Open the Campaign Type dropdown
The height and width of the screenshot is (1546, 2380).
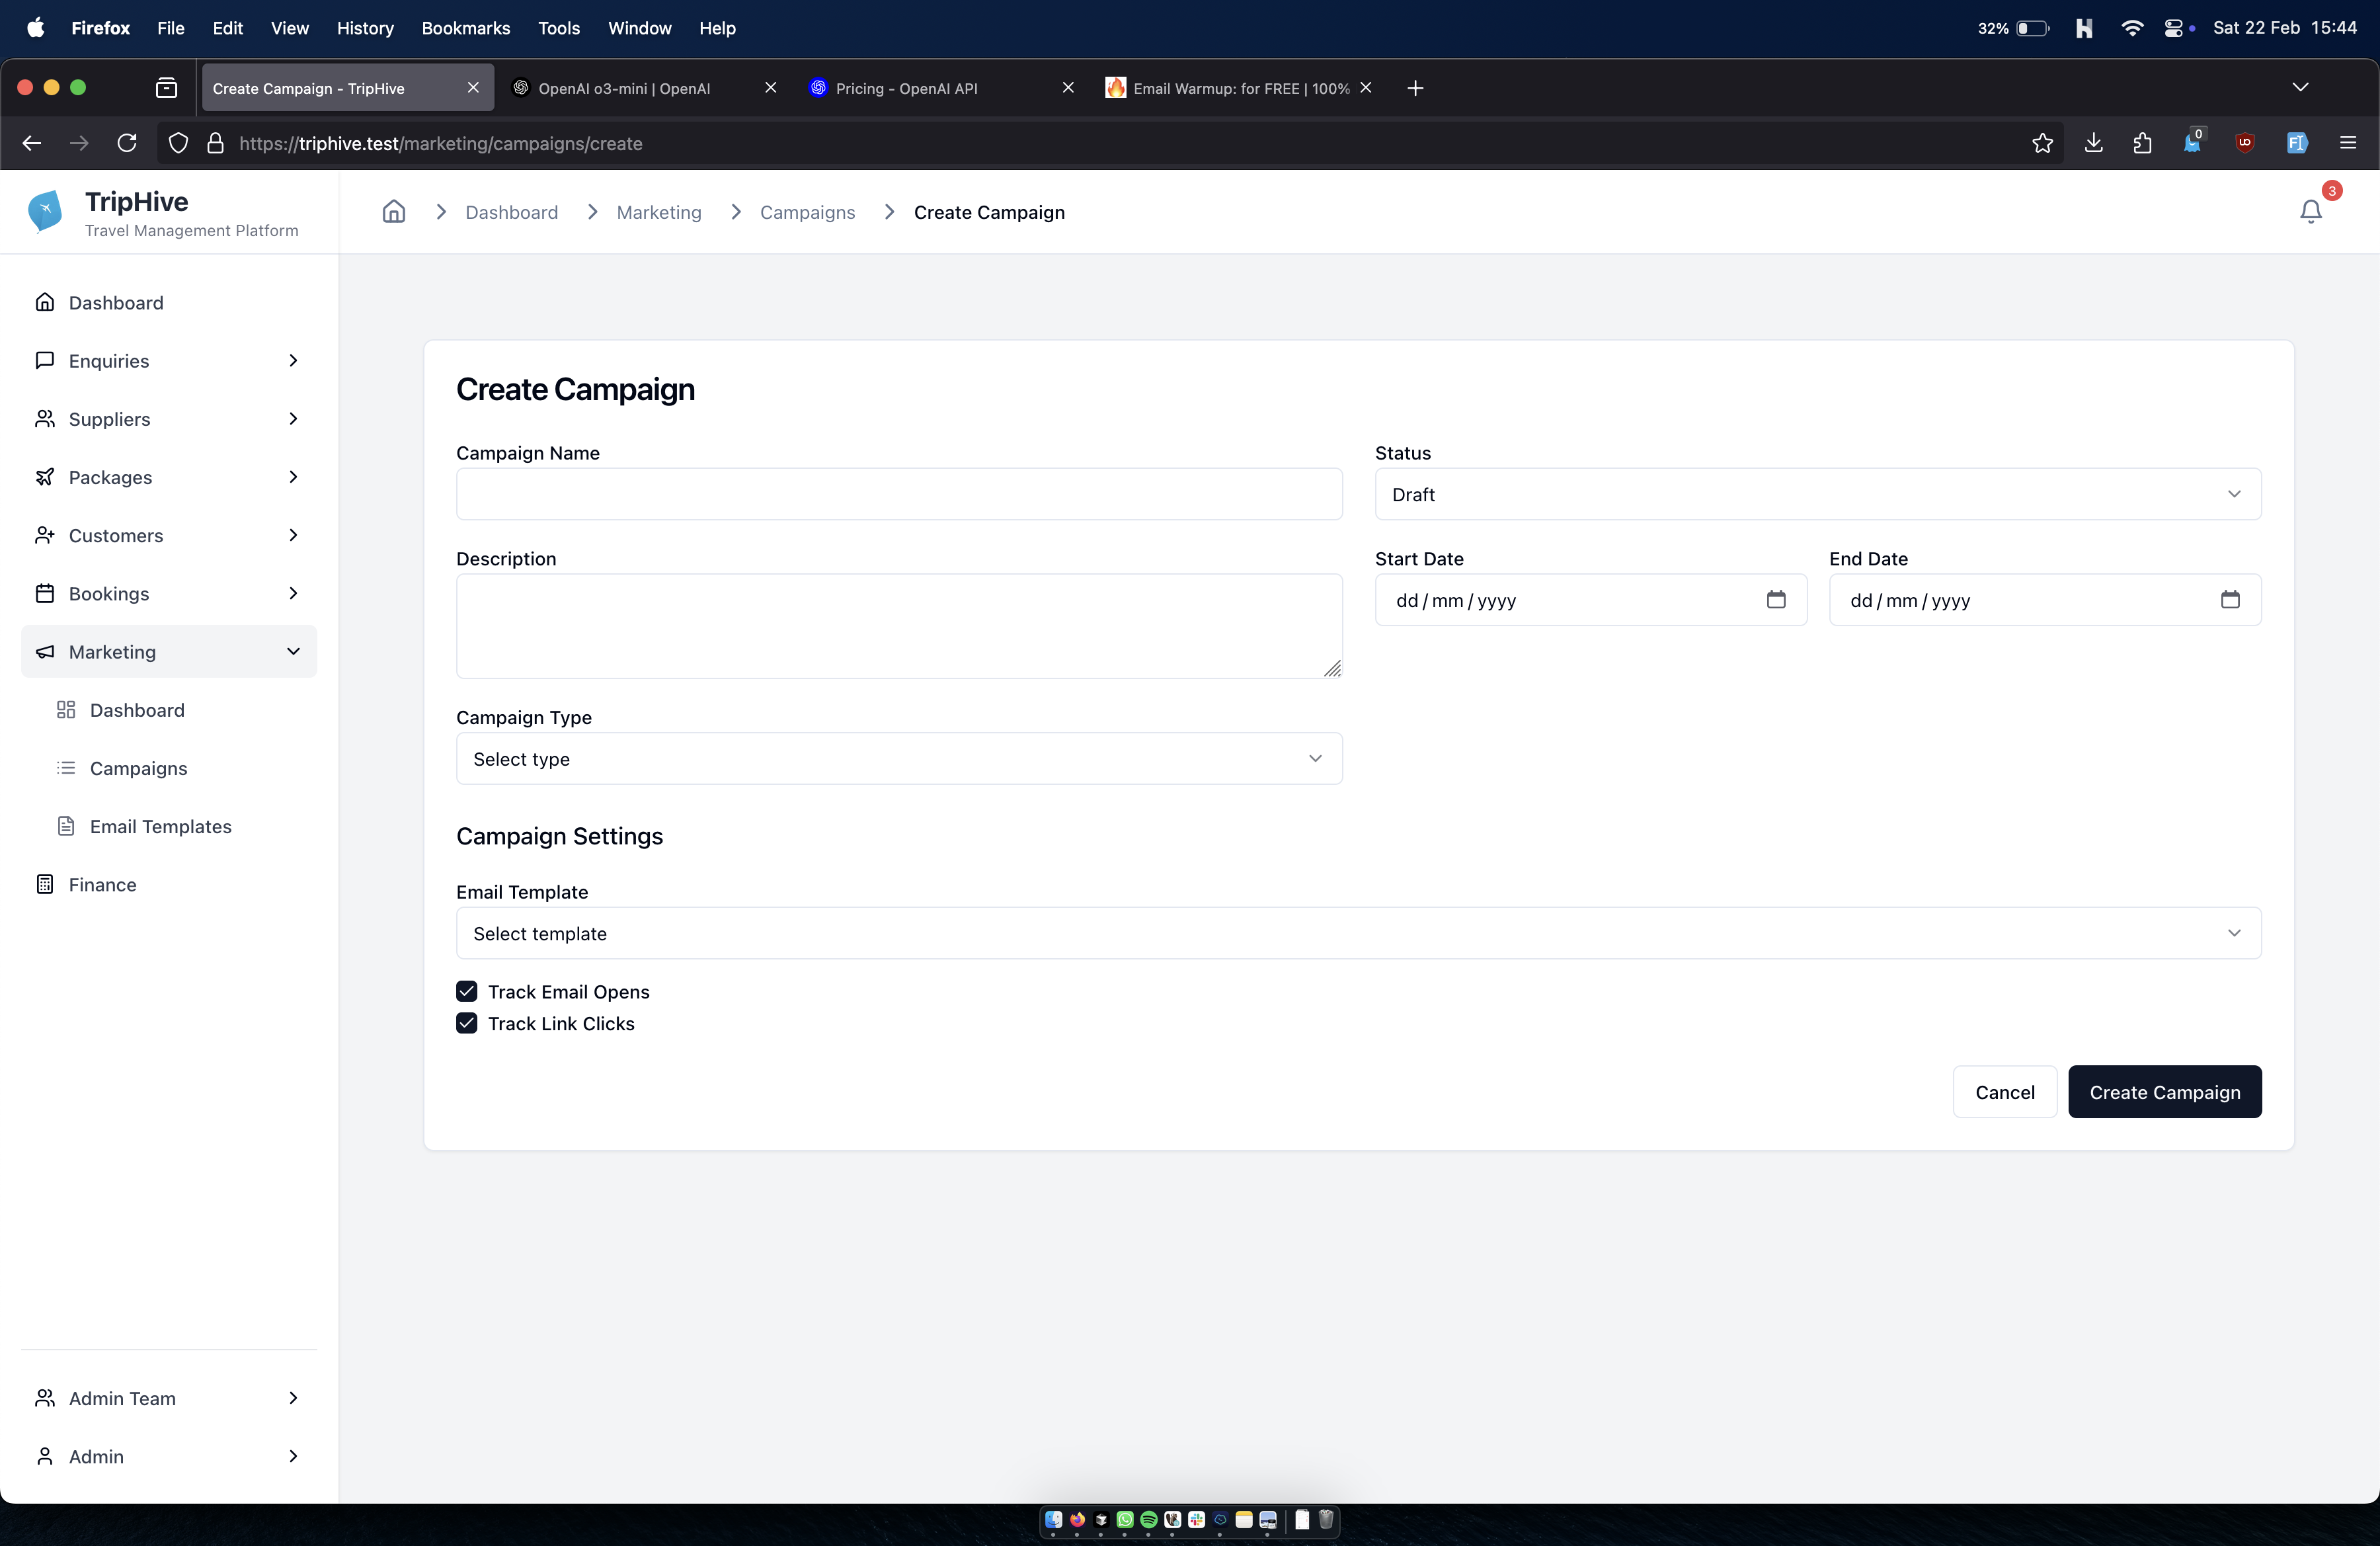tap(899, 759)
